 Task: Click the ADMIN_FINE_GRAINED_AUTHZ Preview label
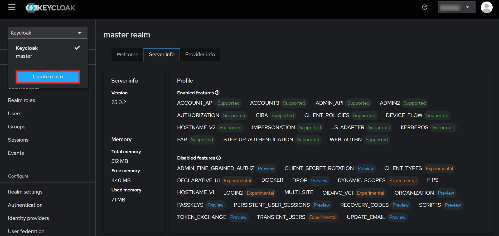pyautogui.click(x=266, y=168)
